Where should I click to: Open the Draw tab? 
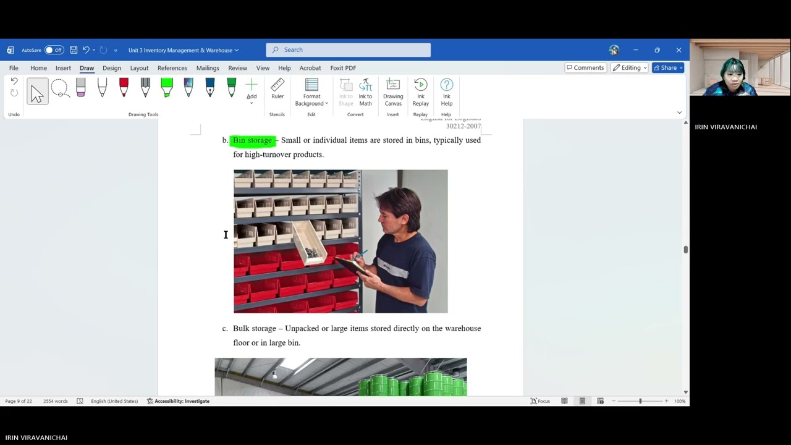pos(87,68)
